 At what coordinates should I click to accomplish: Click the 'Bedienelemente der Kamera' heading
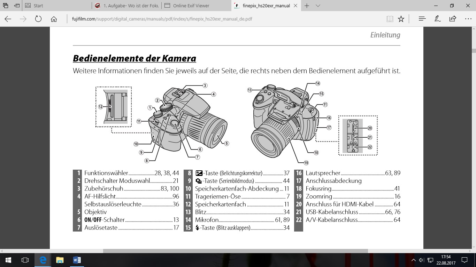click(135, 58)
